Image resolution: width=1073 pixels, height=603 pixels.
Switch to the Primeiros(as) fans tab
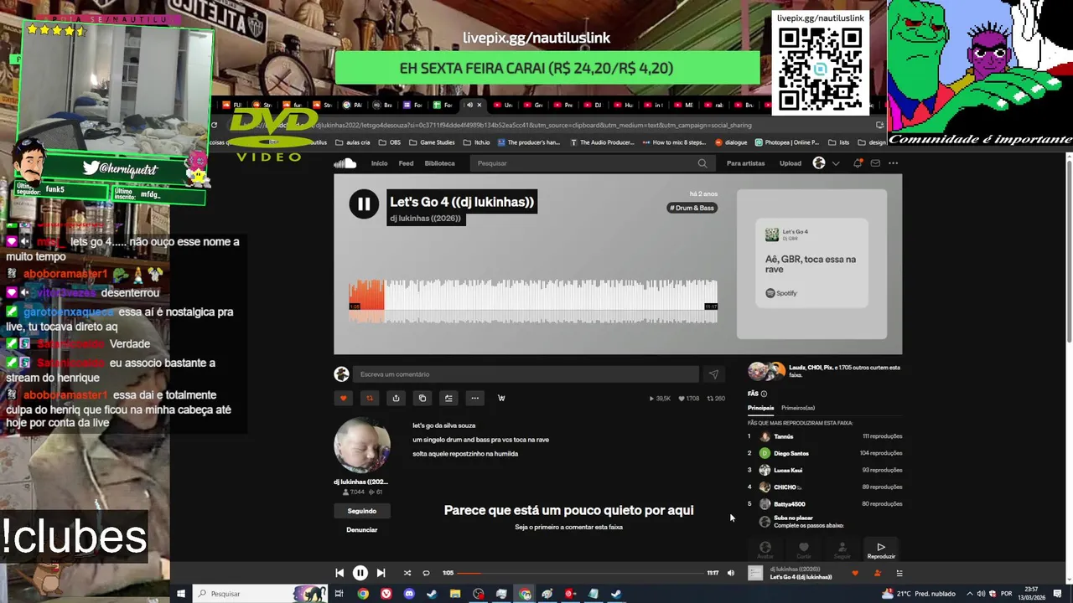point(798,408)
